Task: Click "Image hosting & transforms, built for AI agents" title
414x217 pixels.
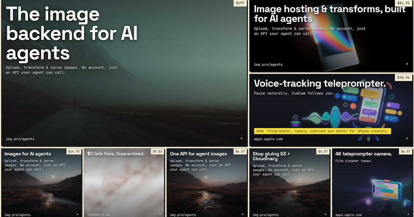Action: click(x=330, y=14)
